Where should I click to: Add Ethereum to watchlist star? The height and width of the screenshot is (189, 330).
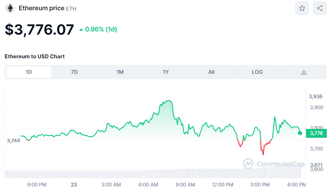(x=302, y=8)
